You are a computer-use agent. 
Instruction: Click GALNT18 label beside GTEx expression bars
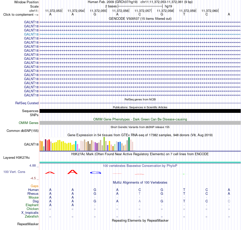click(x=31, y=145)
